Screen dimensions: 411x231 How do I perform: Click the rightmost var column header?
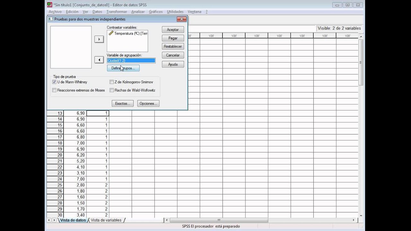click(347, 36)
